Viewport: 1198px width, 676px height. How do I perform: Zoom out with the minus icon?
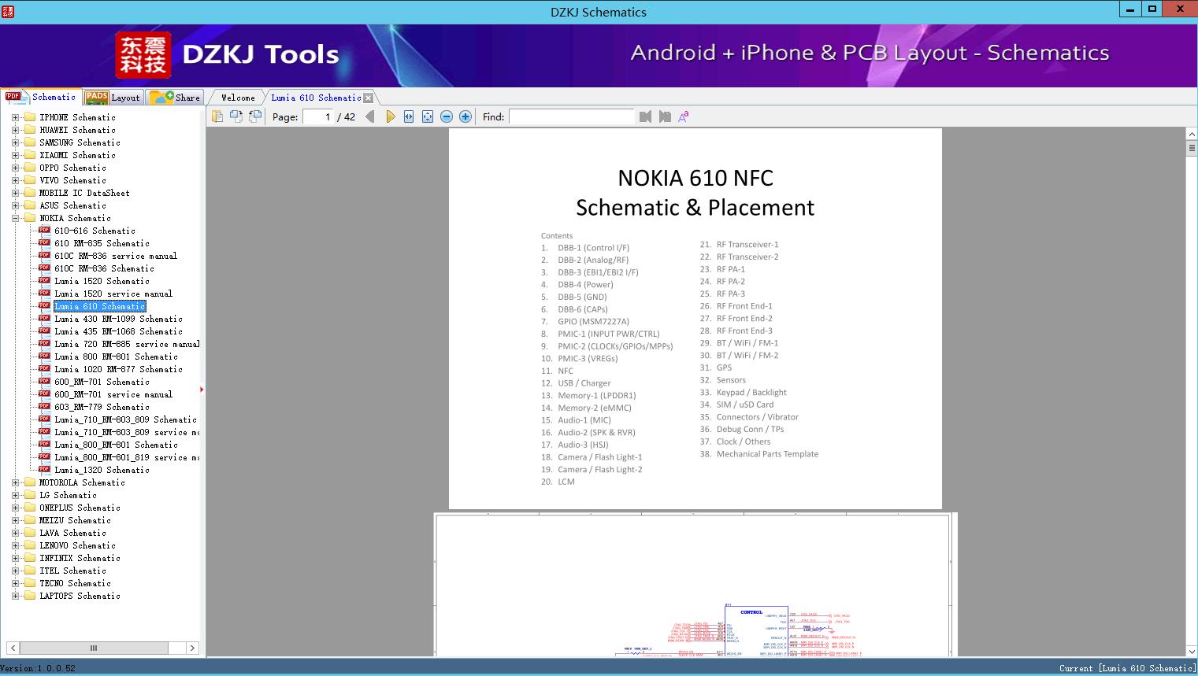pyautogui.click(x=447, y=116)
